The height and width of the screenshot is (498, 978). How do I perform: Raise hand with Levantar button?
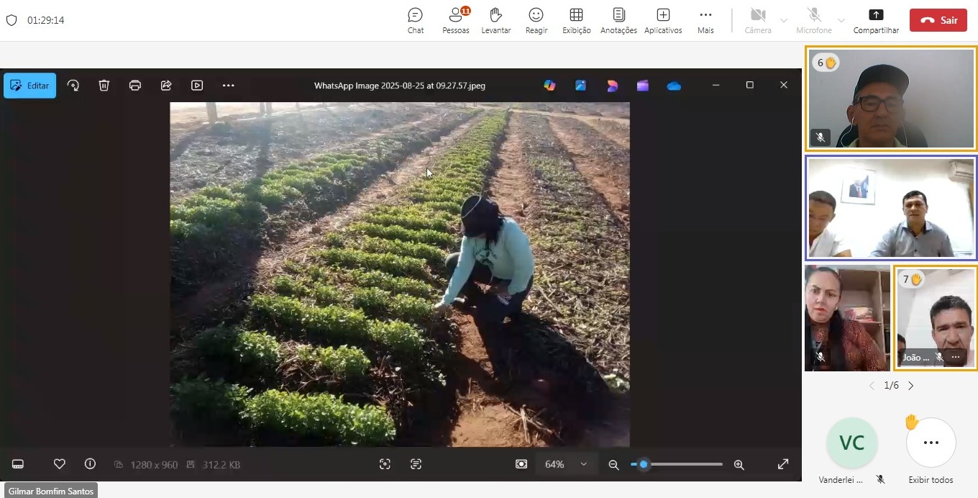click(x=495, y=20)
